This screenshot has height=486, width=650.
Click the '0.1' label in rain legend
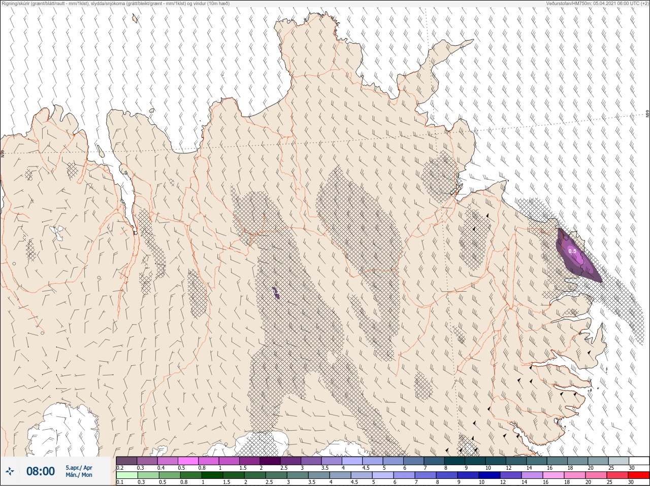pyautogui.click(x=120, y=482)
